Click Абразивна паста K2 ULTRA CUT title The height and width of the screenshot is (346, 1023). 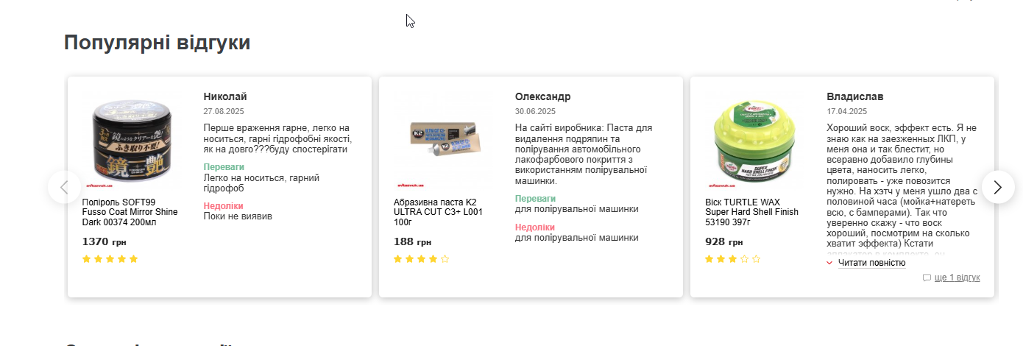[439, 212]
